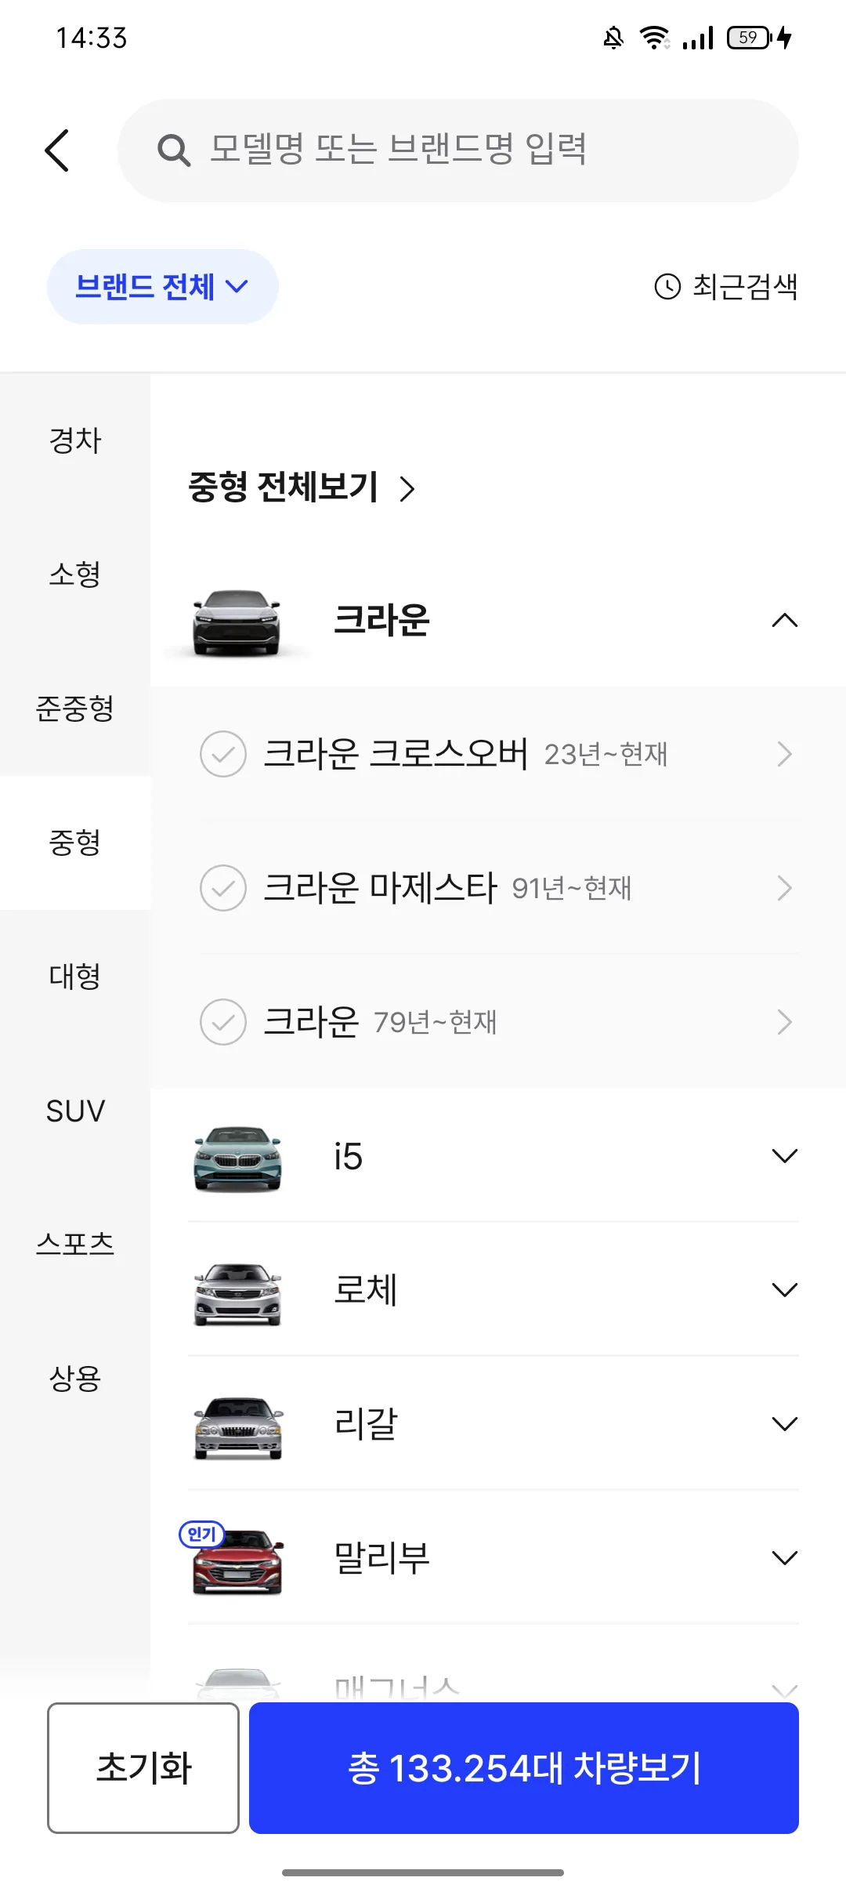Tap the clock icon beside 최근검색
The height and width of the screenshot is (1881, 846).
(x=667, y=287)
